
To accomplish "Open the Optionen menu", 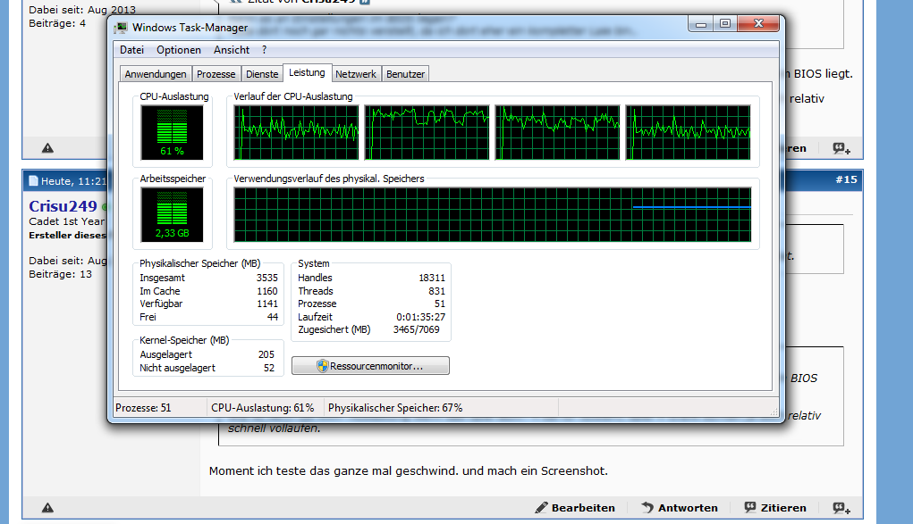I will pyautogui.click(x=179, y=50).
